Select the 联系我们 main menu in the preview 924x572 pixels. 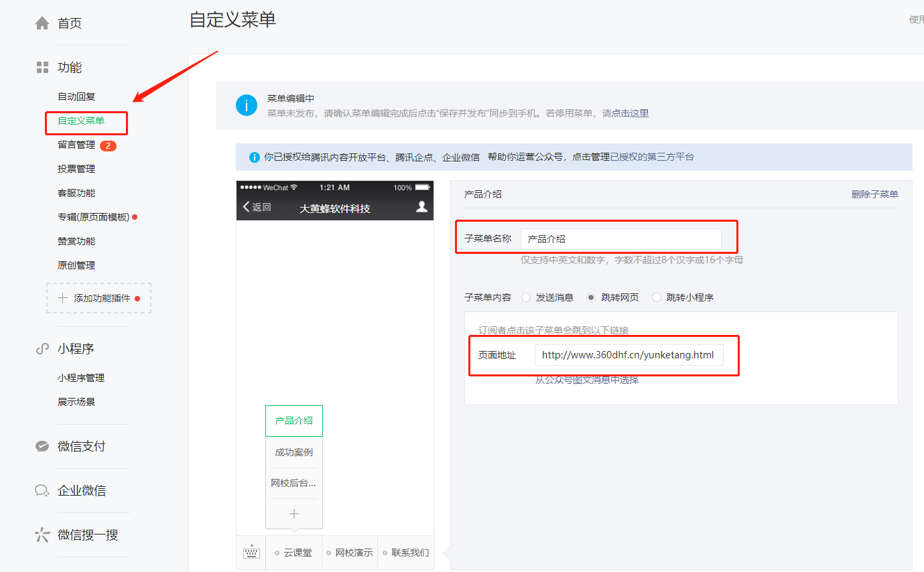click(406, 553)
